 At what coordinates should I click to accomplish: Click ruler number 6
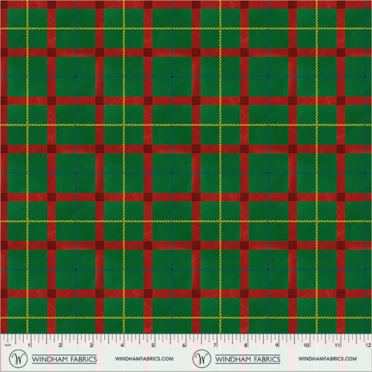(x=184, y=345)
